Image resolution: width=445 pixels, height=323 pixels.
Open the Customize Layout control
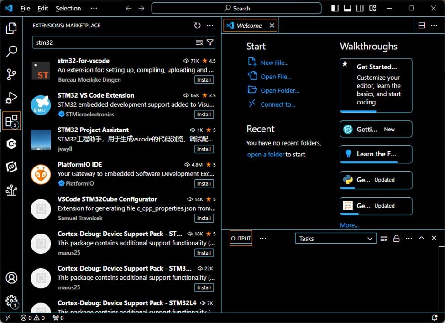(372, 8)
